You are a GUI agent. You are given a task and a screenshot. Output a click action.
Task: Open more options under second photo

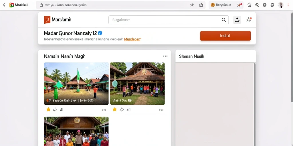(161, 110)
